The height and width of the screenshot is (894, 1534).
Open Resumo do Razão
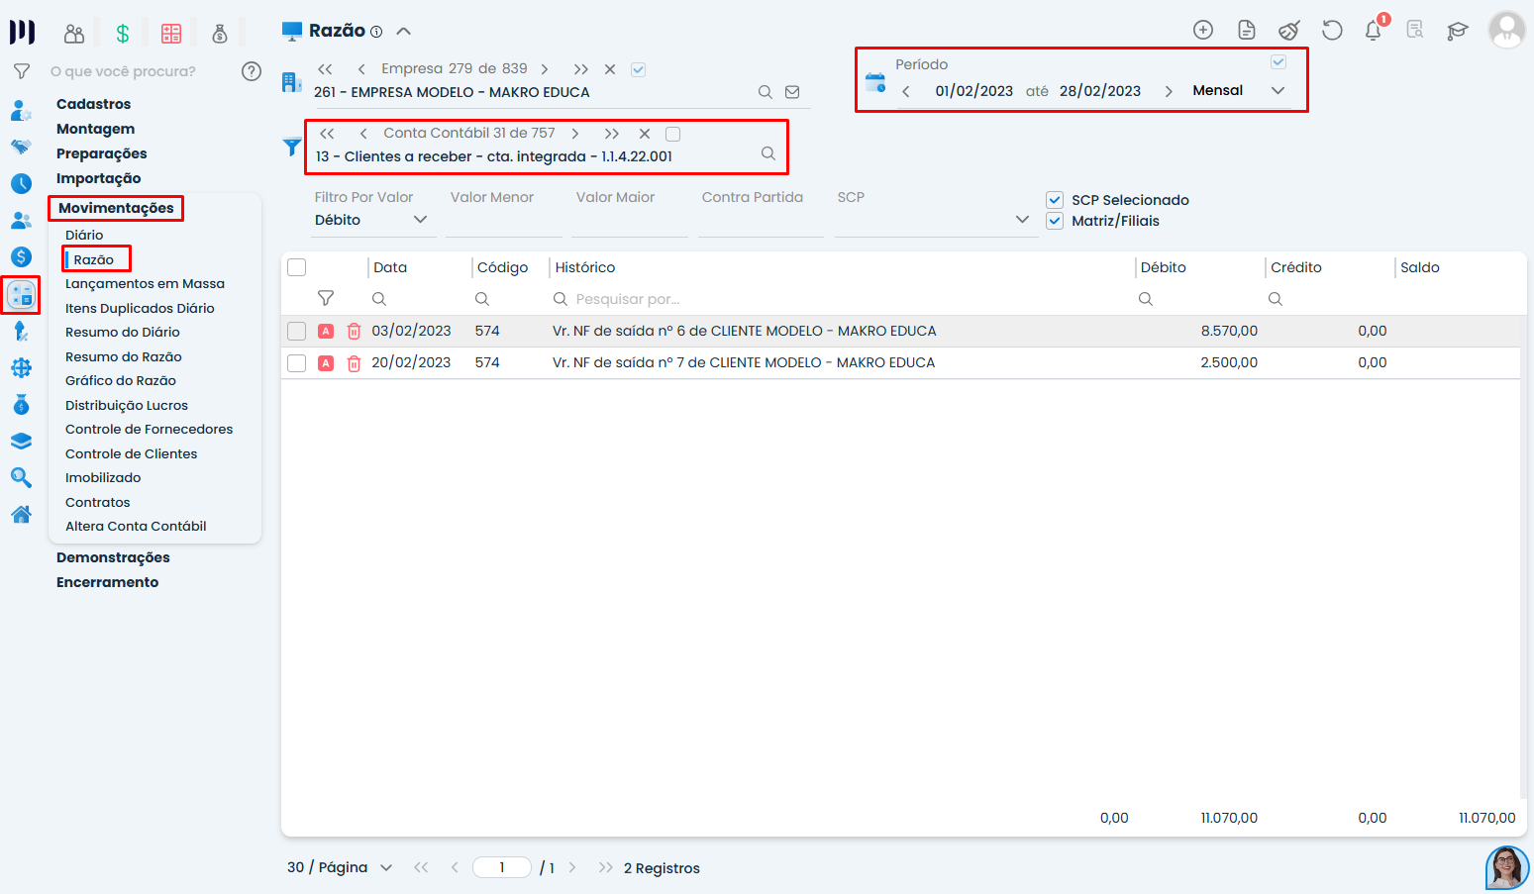tap(124, 356)
